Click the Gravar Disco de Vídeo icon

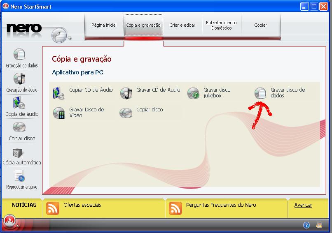click(59, 113)
